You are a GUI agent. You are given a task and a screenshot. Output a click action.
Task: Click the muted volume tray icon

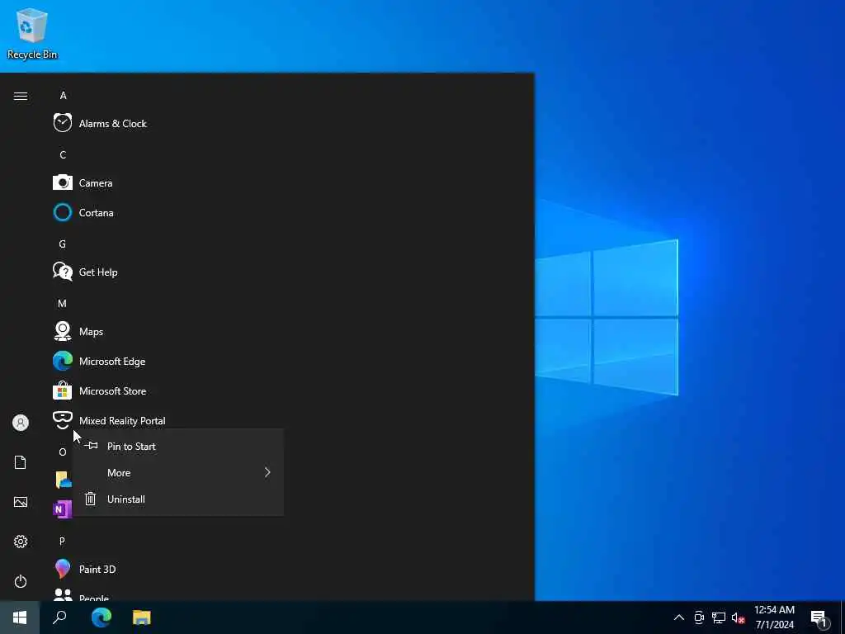click(738, 617)
